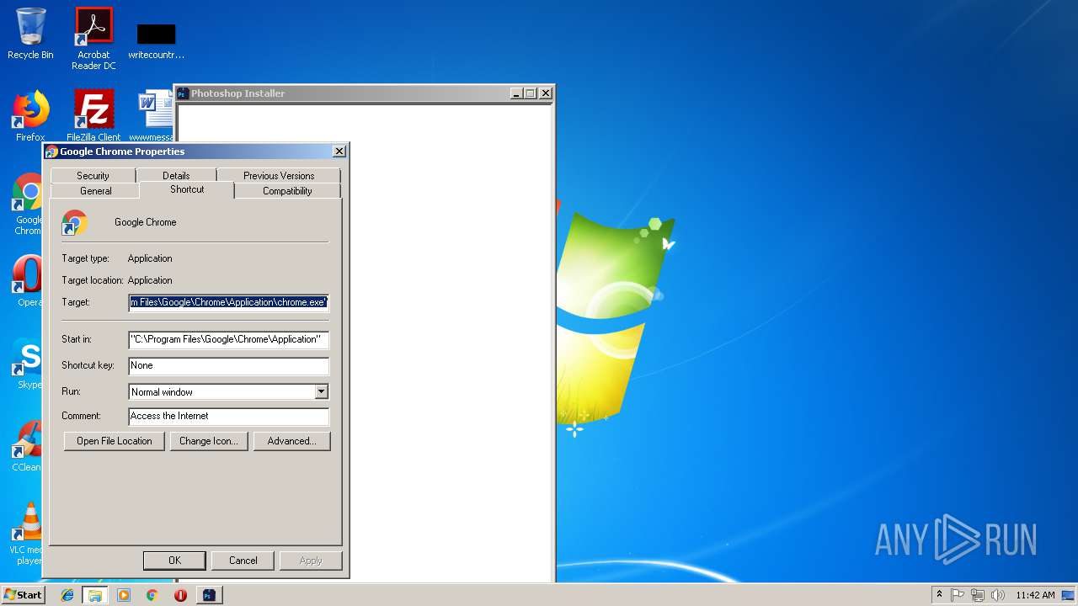The height and width of the screenshot is (606, 1078).
Task: Click the Start button on taskbar
Action: click(23, 594)
